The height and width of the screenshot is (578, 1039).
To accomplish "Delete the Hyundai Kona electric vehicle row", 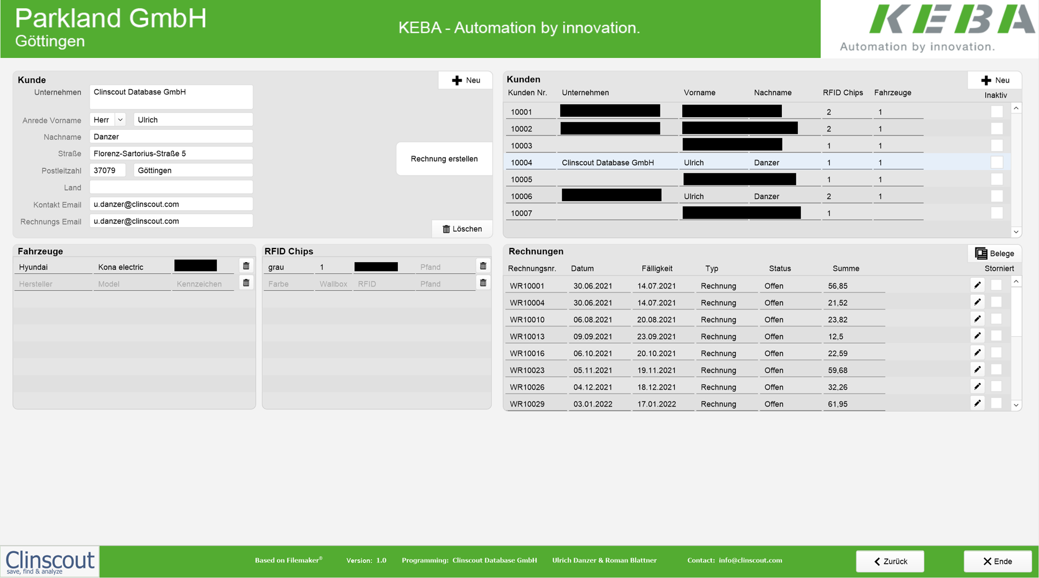I will point(246,266).
